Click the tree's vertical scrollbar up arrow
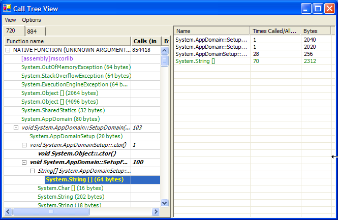Screen dimensions: 338x220 pos(165,51)
